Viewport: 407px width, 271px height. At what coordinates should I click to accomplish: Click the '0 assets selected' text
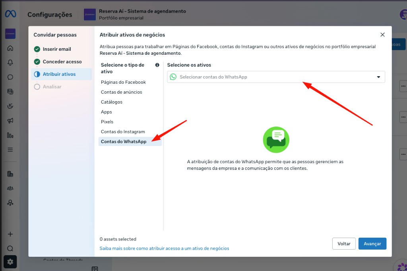(118, 239)
